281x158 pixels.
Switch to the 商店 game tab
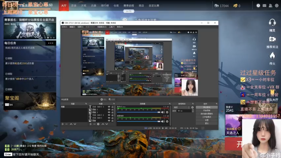tap(141, 6)
